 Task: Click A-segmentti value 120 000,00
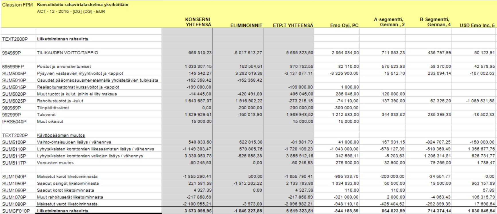[x=393, y=94]
